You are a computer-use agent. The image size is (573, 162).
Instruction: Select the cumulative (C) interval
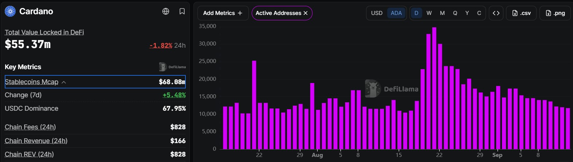[x=479, y=13]
